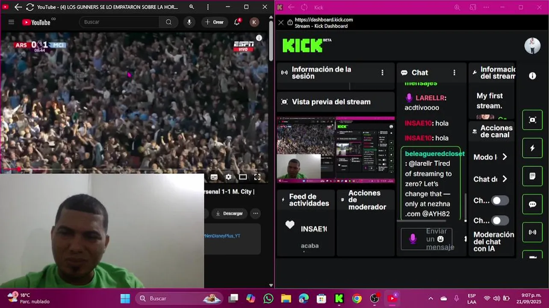
Task: Expand the Modo option chevron
Action: 505,157
